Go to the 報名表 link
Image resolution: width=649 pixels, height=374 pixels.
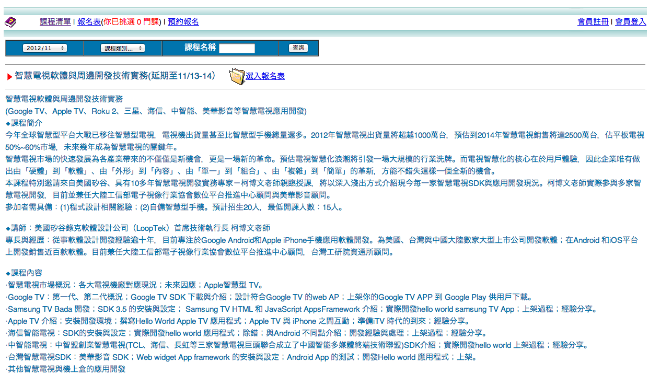[x=89, y=22]
